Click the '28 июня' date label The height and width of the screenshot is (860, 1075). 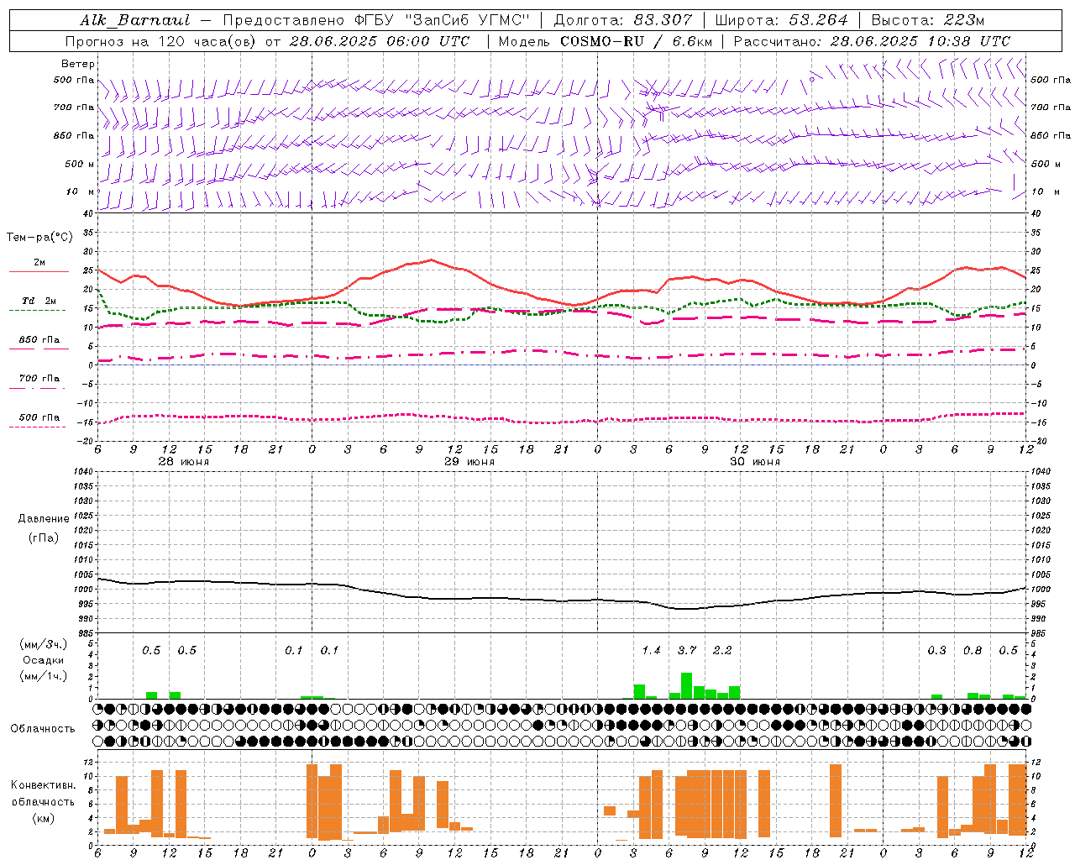click(x=184, y=461)
